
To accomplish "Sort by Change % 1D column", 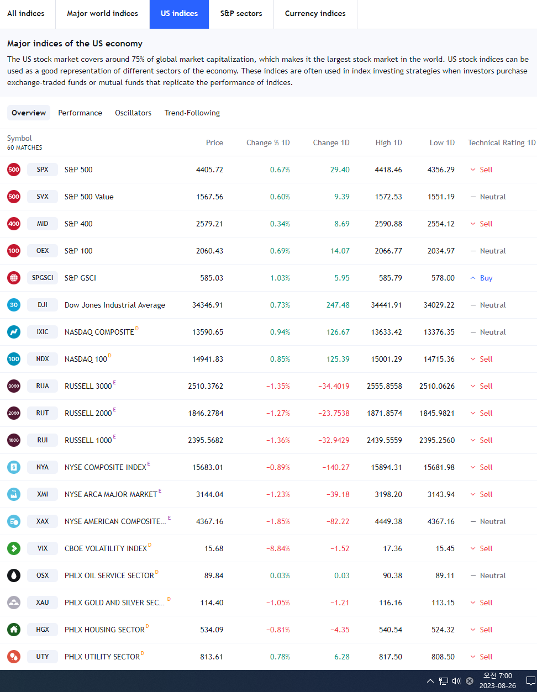I will [x=268, y=142].
